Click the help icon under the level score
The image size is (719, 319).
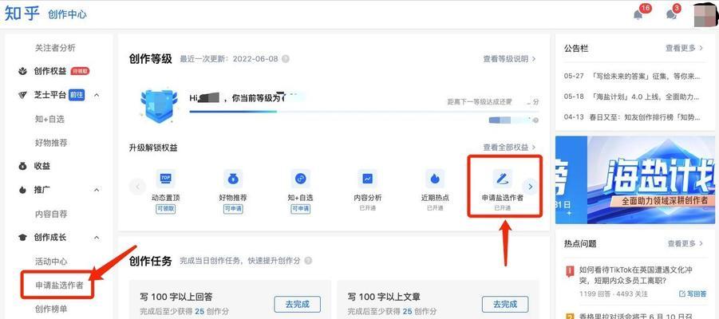coord(535,120)
